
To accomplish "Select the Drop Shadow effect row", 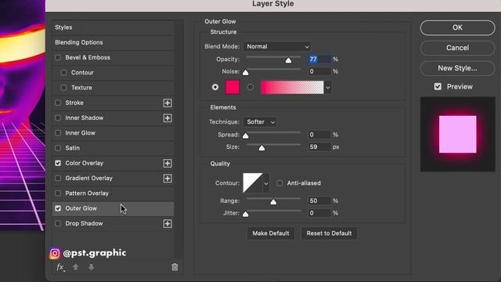I will [x=113, y=223].
